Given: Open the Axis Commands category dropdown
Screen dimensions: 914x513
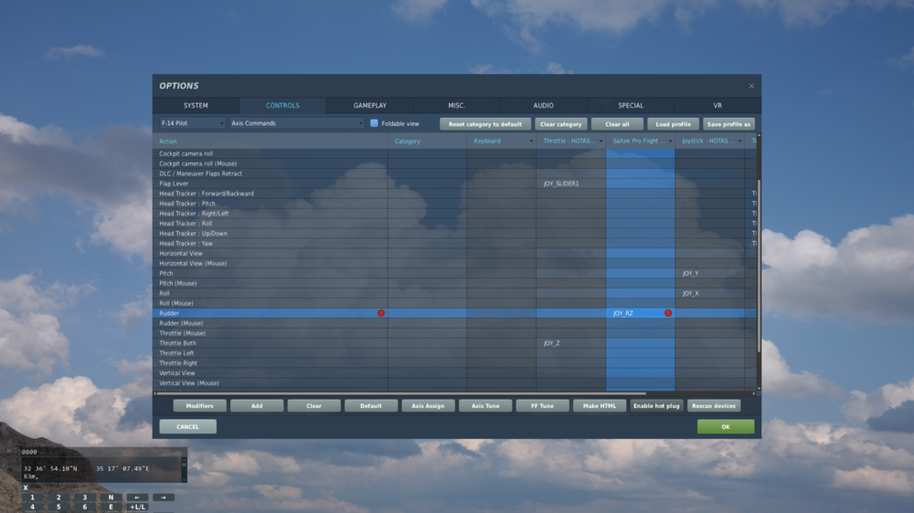Looking at the screenshot, I should (x=297, y=123).
